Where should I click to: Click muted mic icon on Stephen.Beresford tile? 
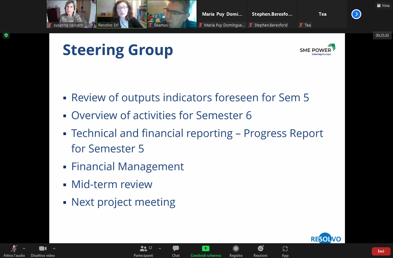click(x=251, y=25)
